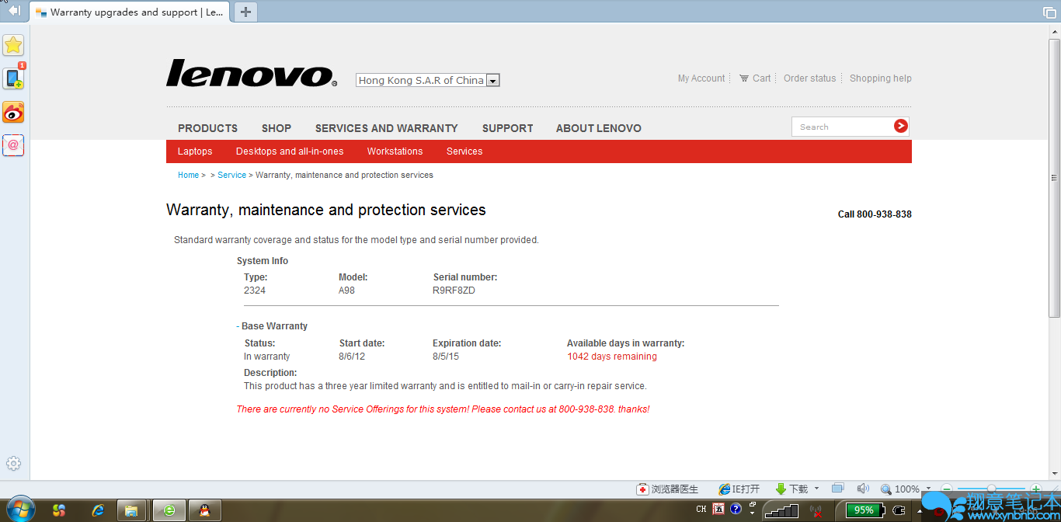The width and height of the screenshot is (1061, 522).
Task: Click the CH language indicator
Action: pyautogui.click(x=701, y=510)
